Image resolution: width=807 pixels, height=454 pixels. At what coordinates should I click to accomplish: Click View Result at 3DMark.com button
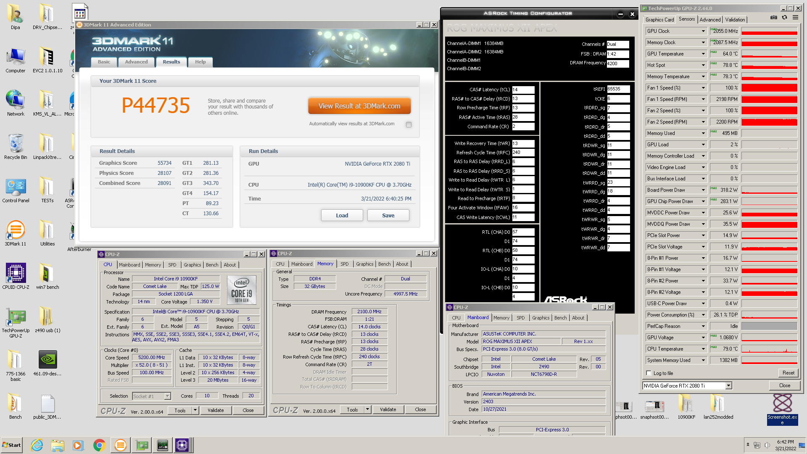click(359, 106)
